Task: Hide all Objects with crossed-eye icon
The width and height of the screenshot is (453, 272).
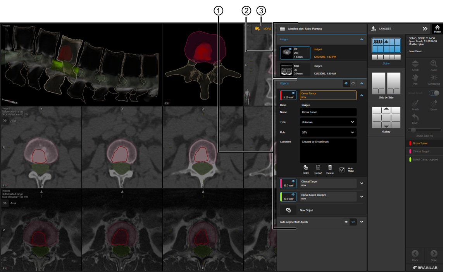Action: [x=353, y=83]
